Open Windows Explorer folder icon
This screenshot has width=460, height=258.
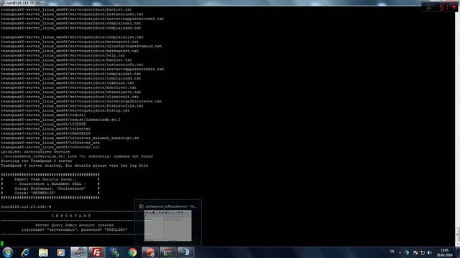43,252
